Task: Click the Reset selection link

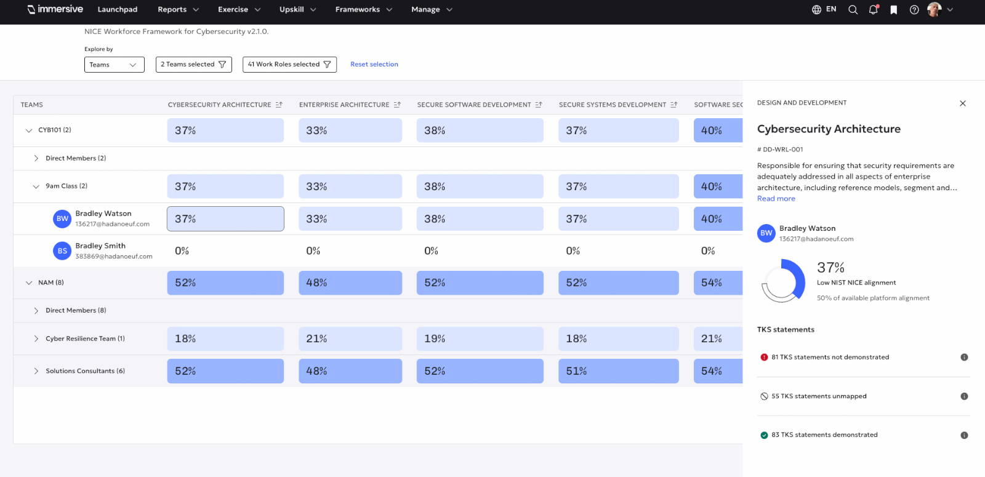Action: pyautogui.click(x=374, y=64)
